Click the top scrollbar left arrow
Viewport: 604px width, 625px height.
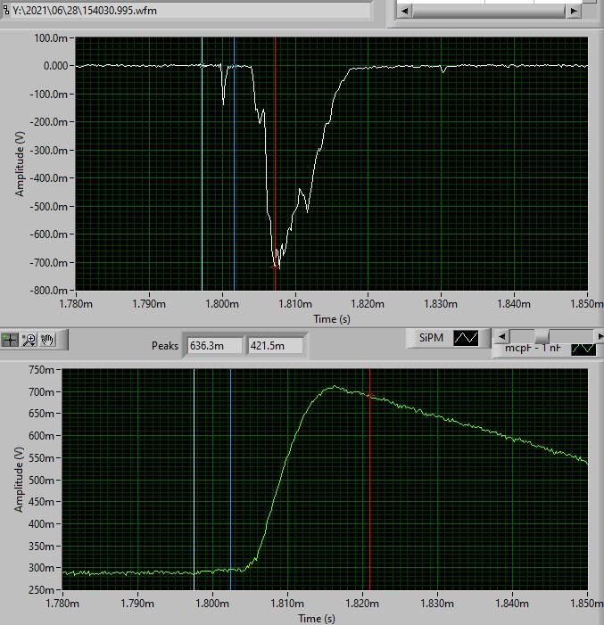coord(404,12)
